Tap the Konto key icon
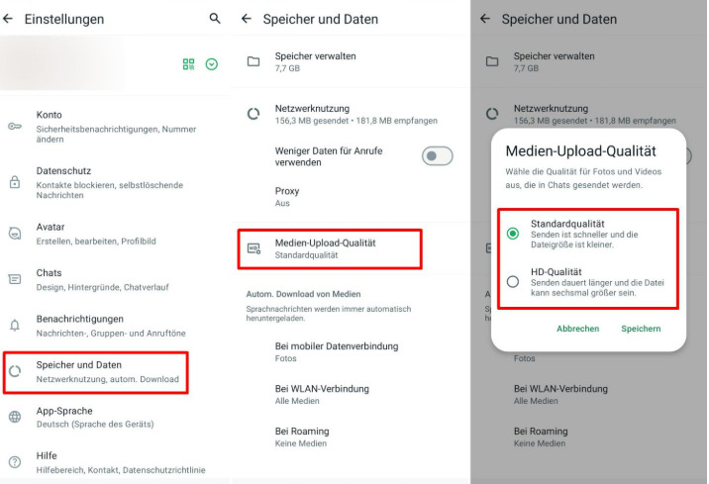The width and height of the screenshot is (709, 484). [15, 127]
